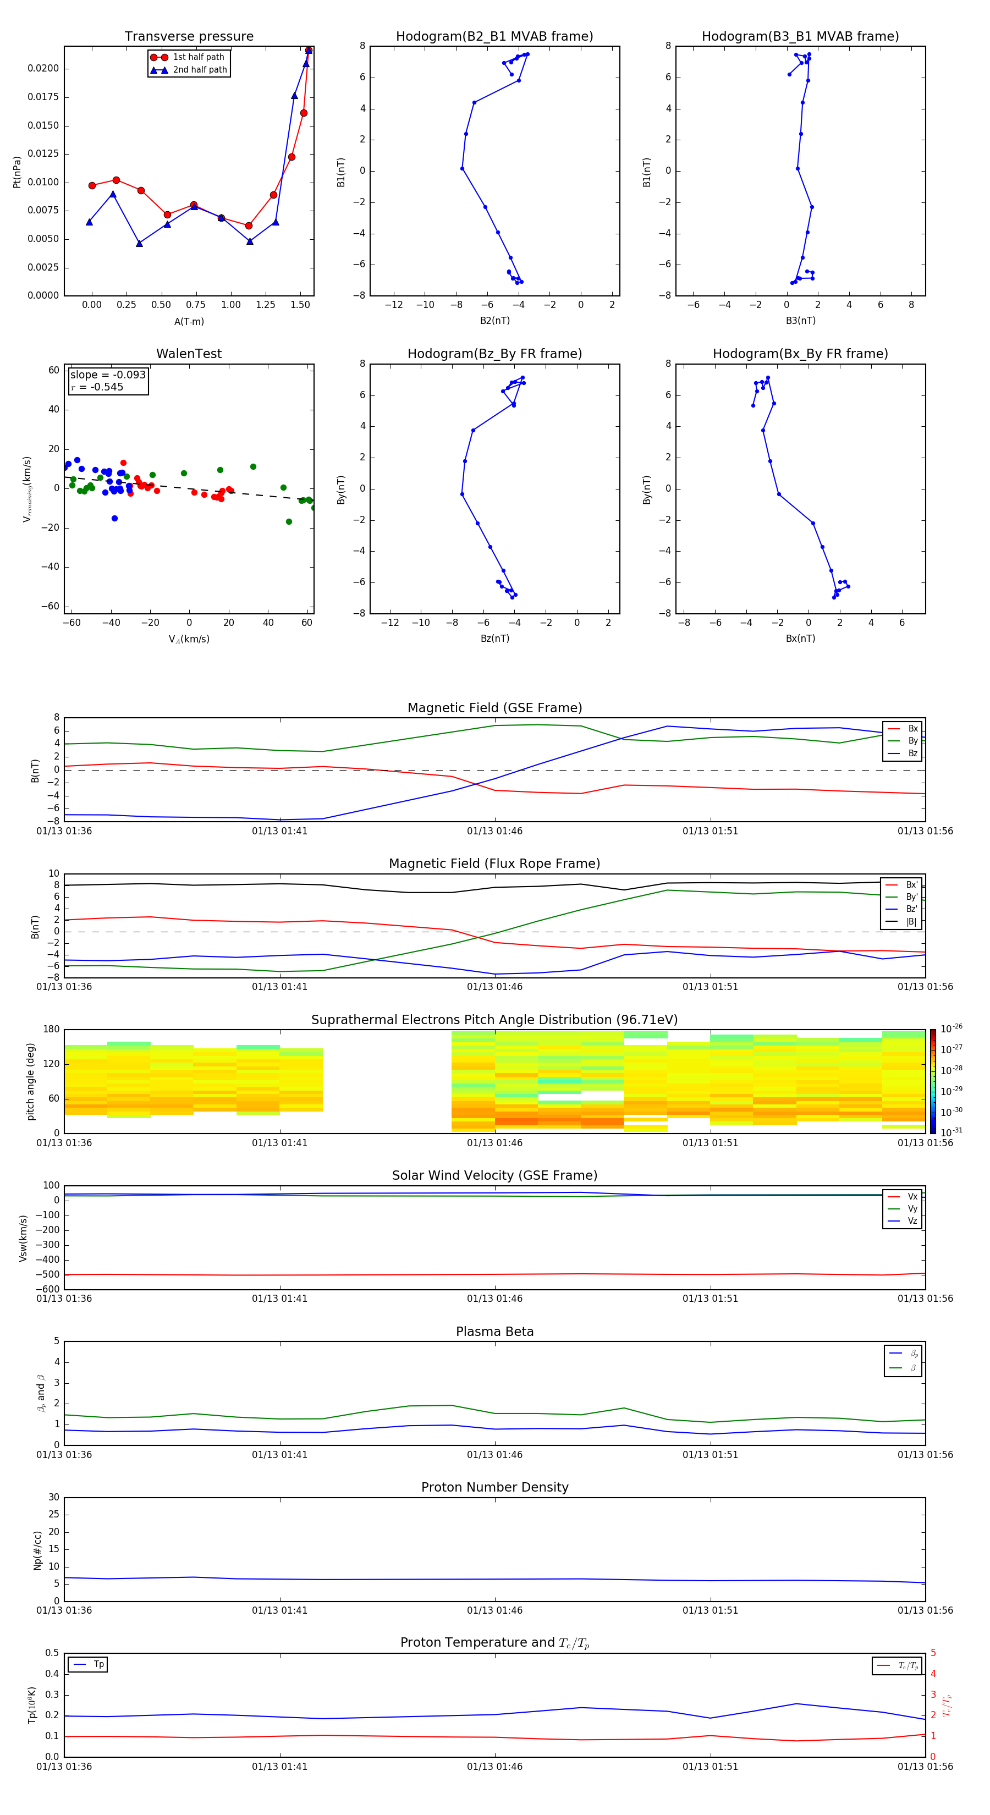The image size is (990, 1815).
Task: Click the 'A(T·m)' x-axis label
Action: [x=189, y=322]
